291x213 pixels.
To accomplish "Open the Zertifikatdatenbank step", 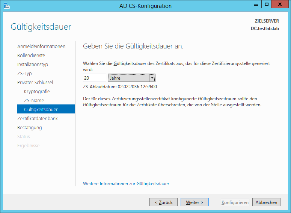I will (x=38, y=118).
